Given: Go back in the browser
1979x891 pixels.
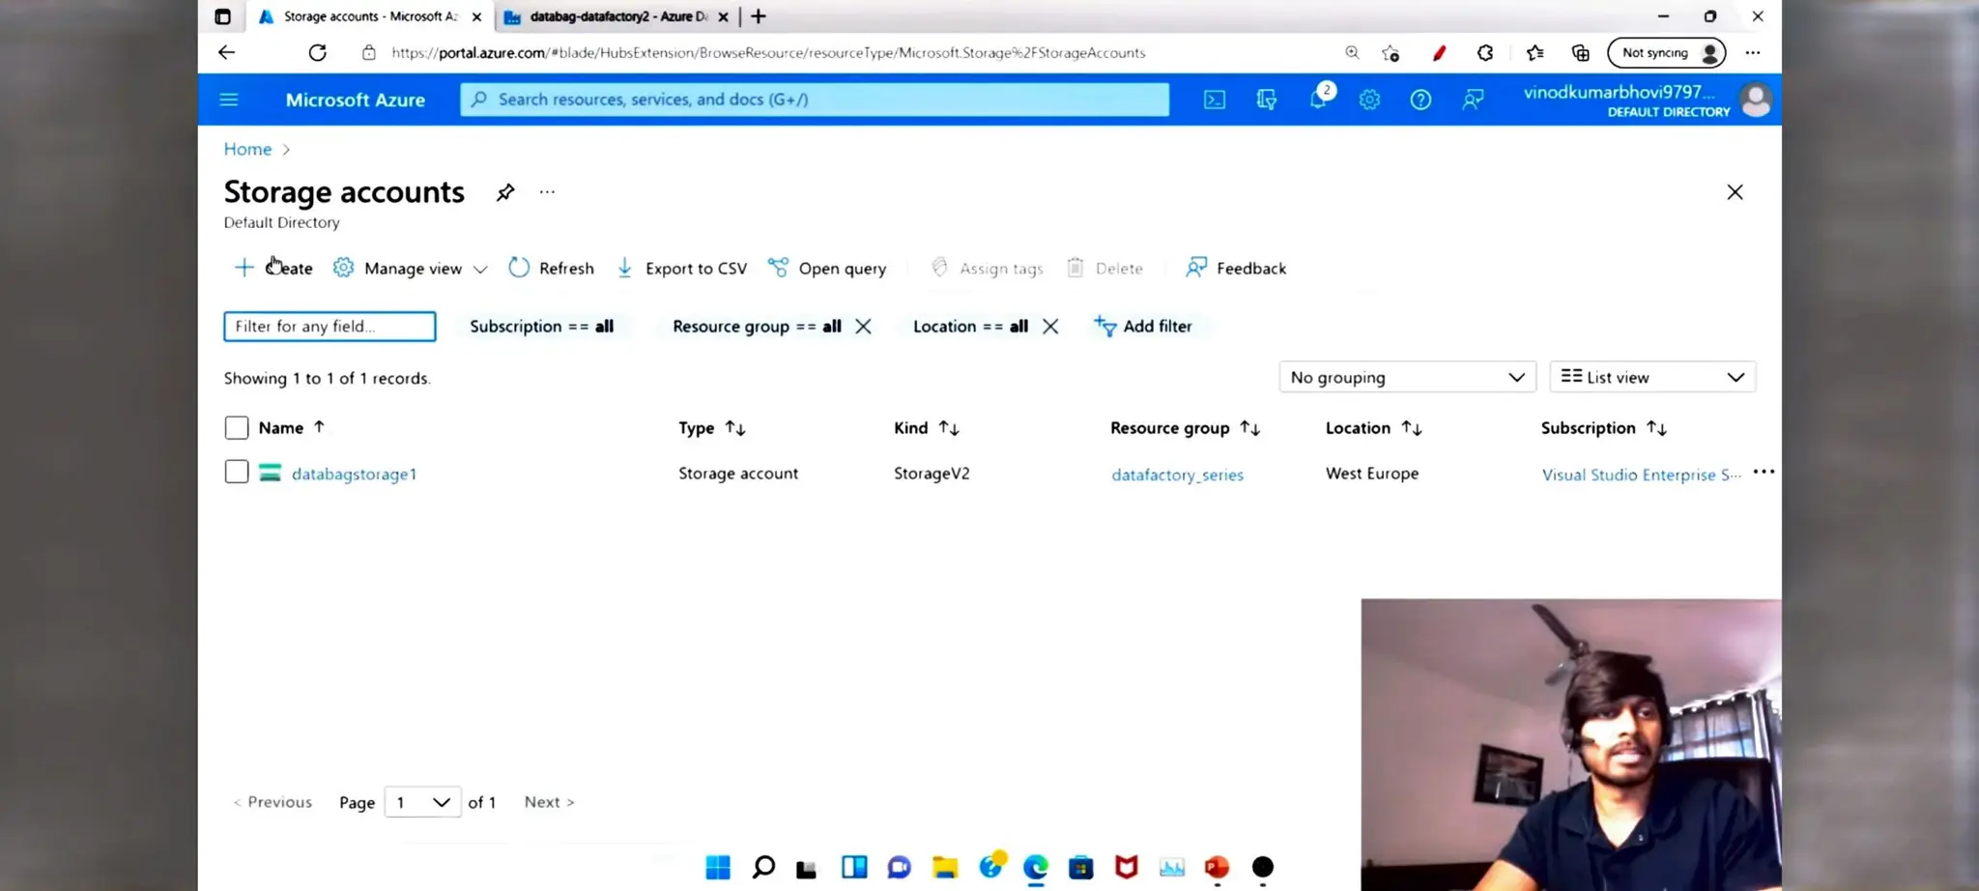Looking at the screenshot, I should (x=226, y=52).
